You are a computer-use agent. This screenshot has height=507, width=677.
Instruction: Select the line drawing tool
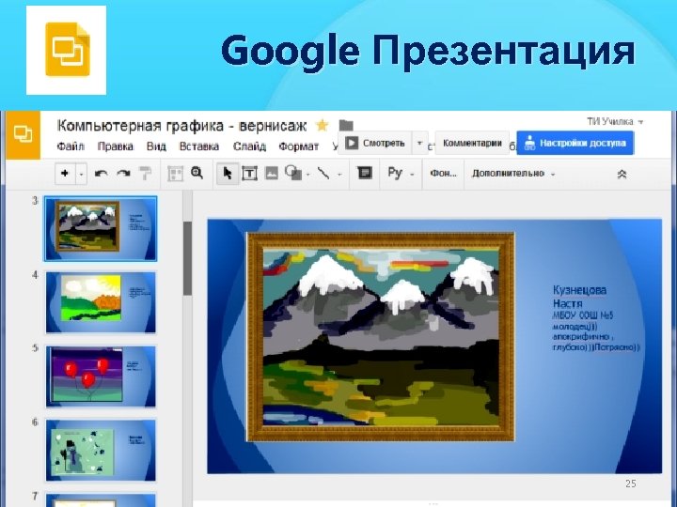click(323, 174)
